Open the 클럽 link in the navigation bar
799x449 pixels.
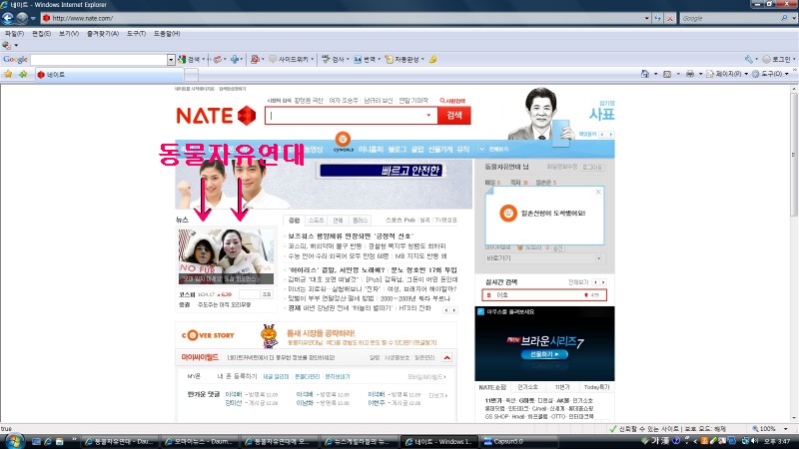click(417, 149)
